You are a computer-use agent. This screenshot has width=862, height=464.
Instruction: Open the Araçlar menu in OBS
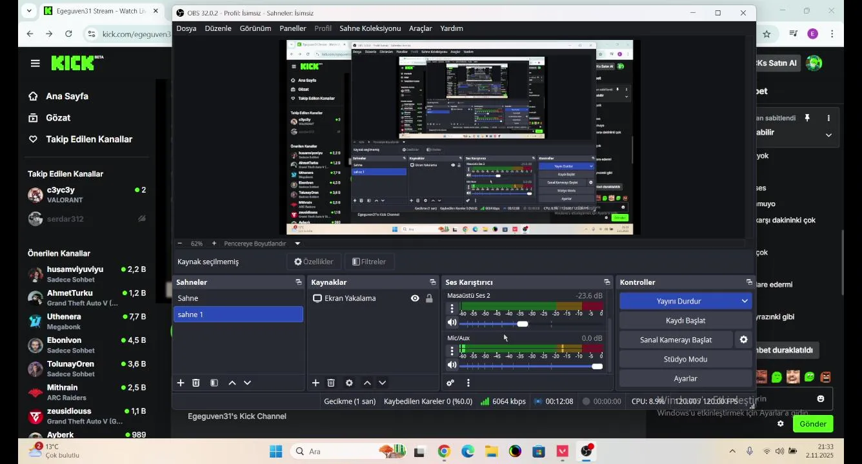[x=421, y=28]
